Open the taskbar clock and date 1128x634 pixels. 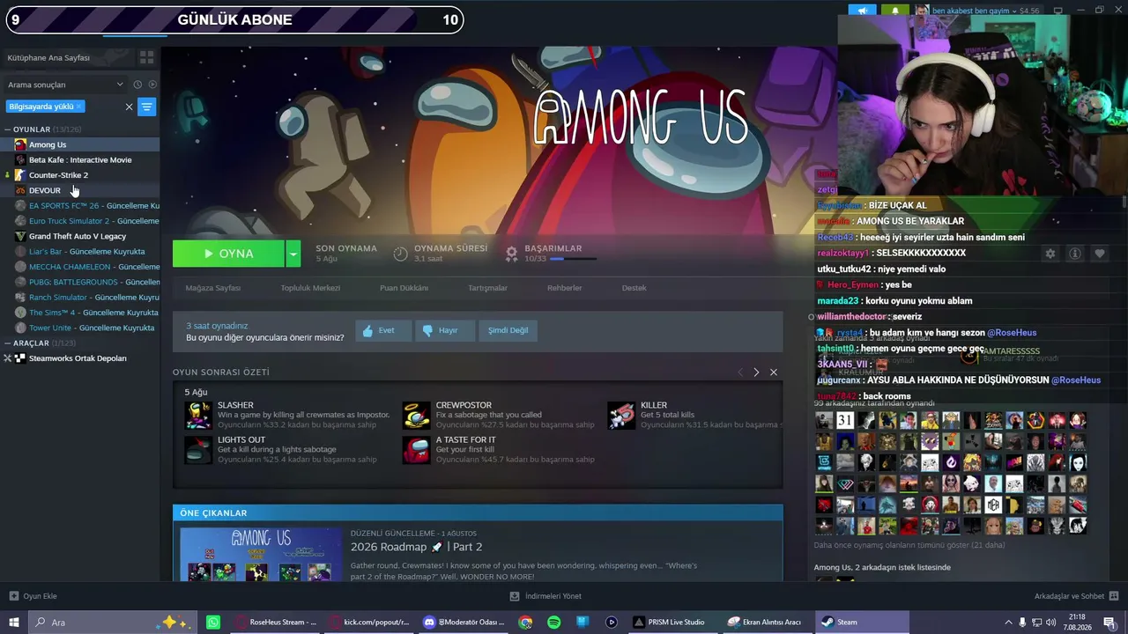click(1078, 622)
